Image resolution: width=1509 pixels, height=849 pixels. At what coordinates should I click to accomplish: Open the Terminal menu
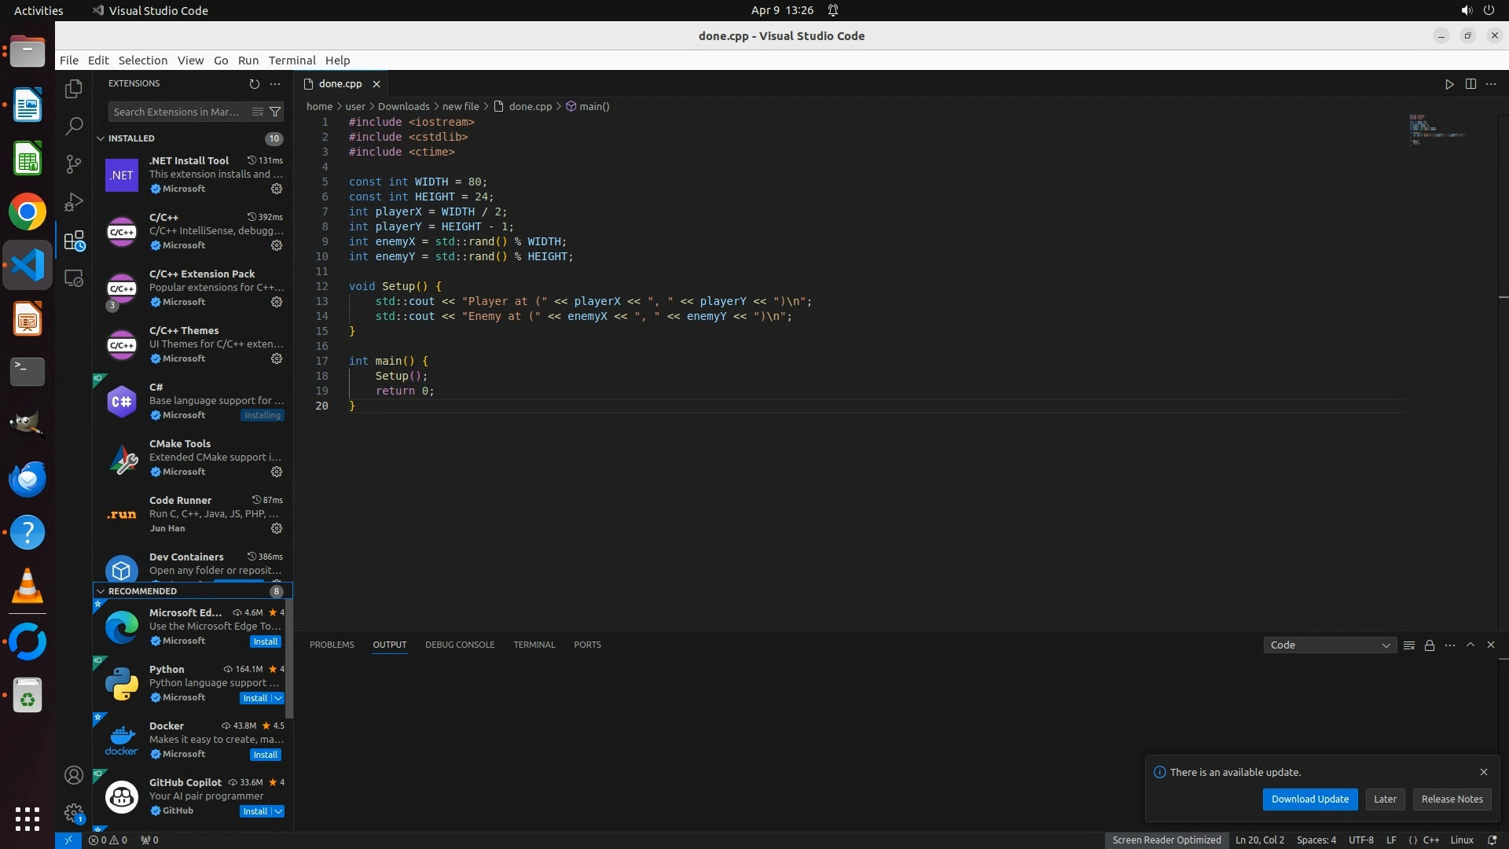pyautogui.click(x=292, y=61)
